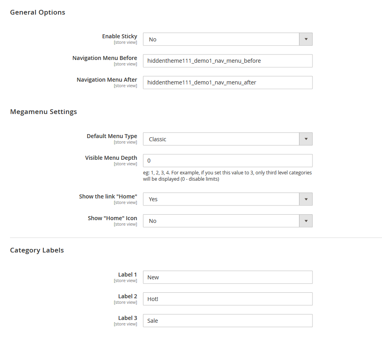The height and width of the screenshot is (346, 382).
Task: Open the Show "Home" Icon dropdown
Action: tap(306, 221)
